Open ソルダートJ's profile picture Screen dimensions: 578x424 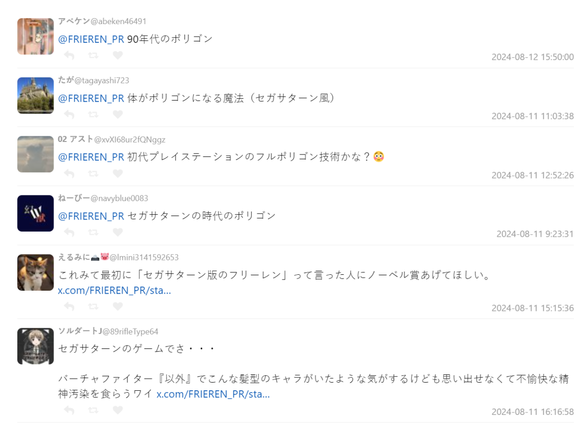(x=36, y=346)
